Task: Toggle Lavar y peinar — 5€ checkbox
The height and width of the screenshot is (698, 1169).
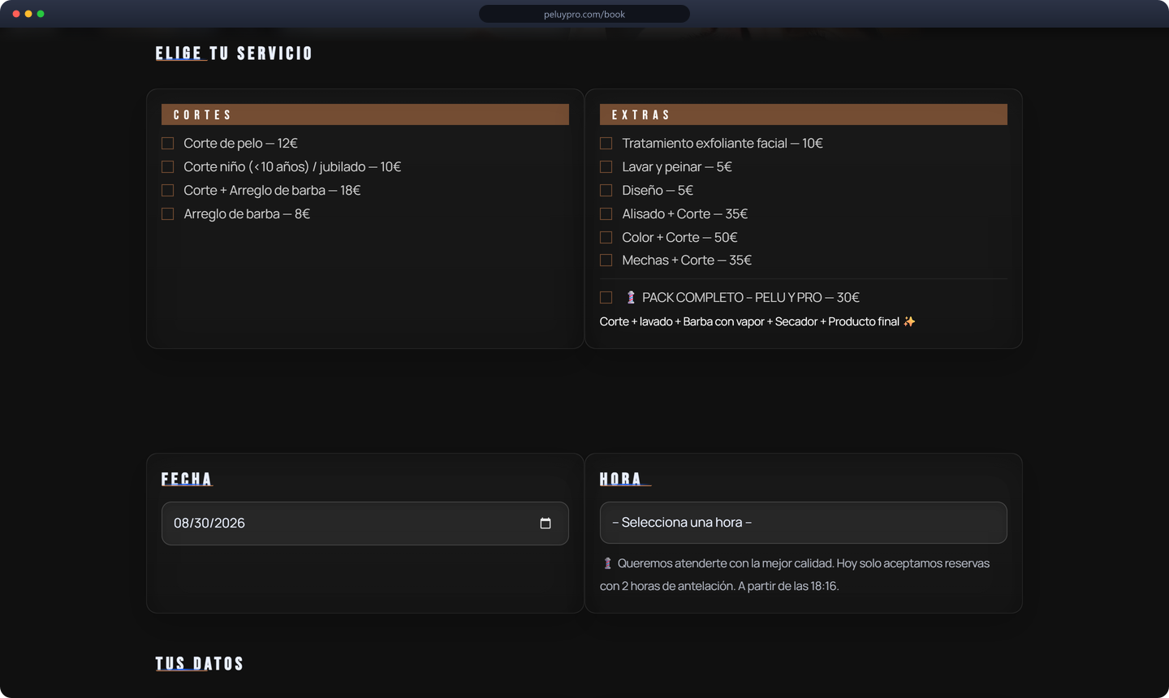Action: [606, 167]
